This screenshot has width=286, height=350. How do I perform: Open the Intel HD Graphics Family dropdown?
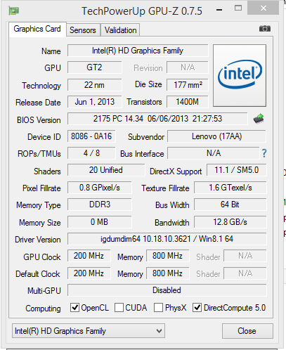pyautogui.click(x=89, y=331)
